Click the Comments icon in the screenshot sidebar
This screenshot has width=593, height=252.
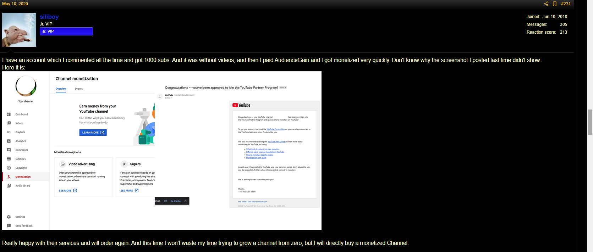pos(9,150)
